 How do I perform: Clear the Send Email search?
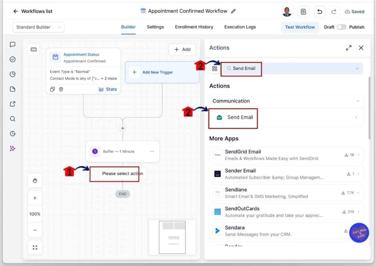(357, 69)
